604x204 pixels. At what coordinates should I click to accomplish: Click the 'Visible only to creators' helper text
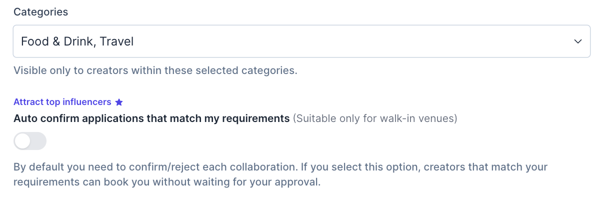coord(70,70)
